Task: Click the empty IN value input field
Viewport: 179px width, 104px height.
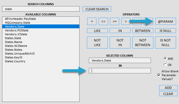Action: (x=120, y=71)
